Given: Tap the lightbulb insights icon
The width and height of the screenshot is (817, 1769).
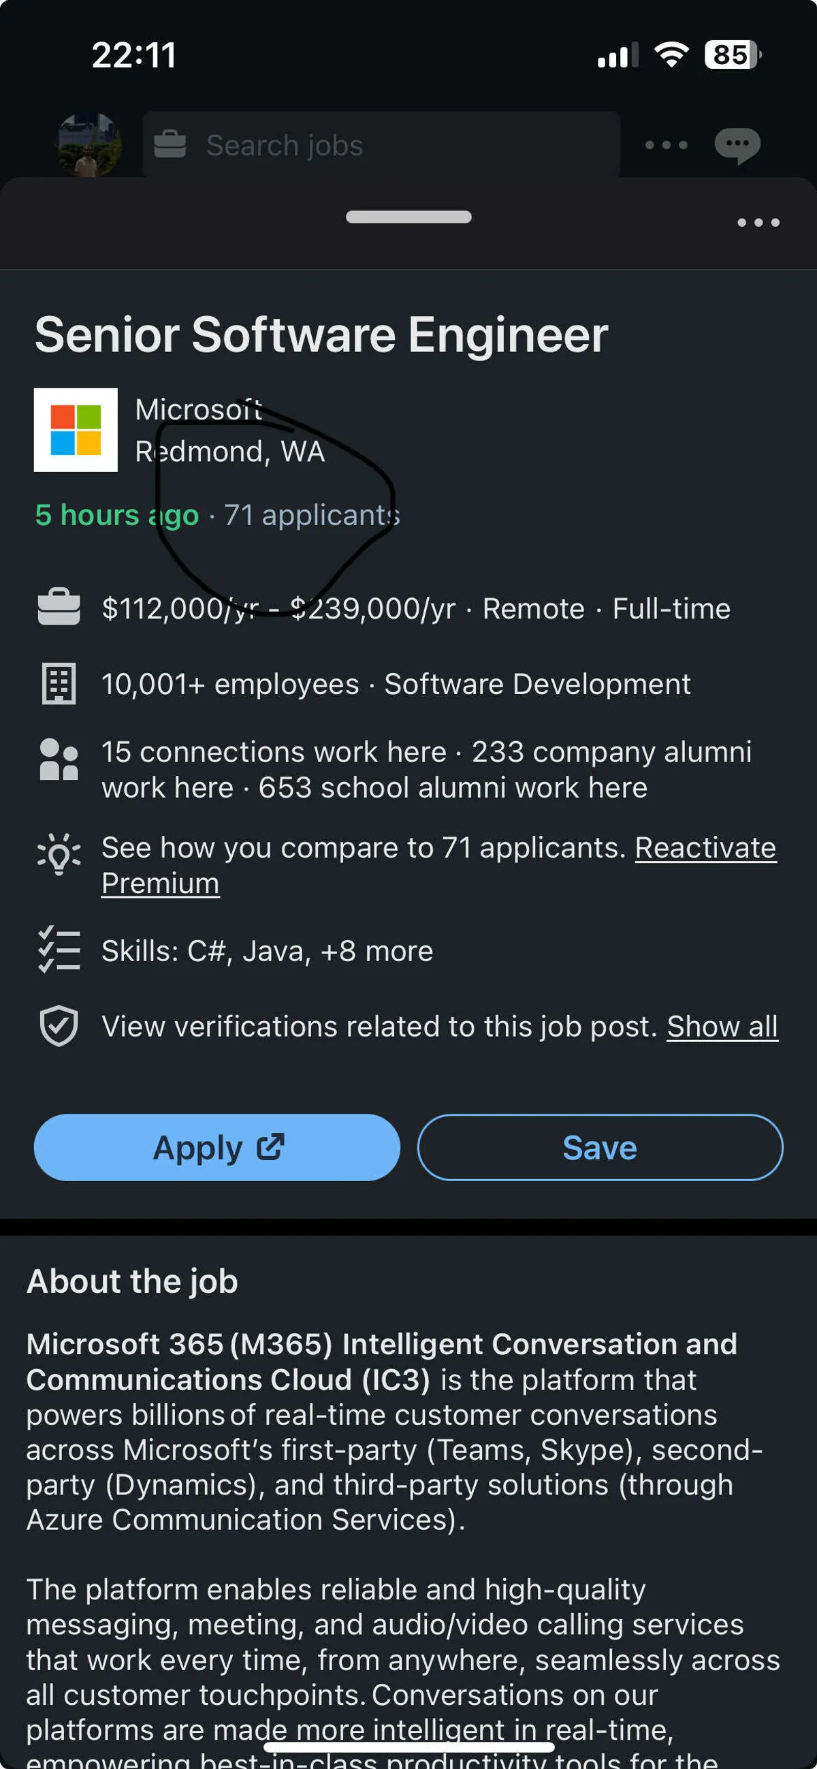Looking at the screenshot, I should pyautogui.click(x=59, y=854).
